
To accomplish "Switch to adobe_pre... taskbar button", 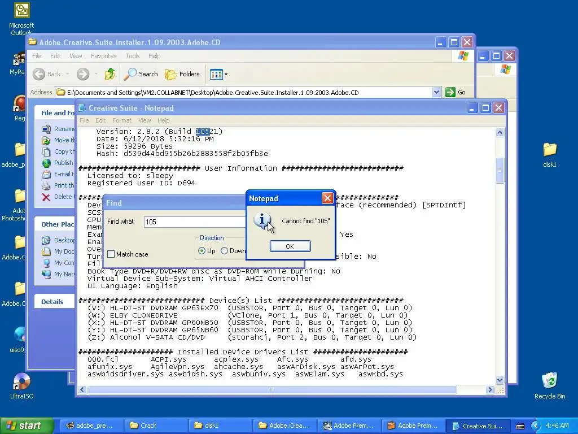I will [91, 426].
